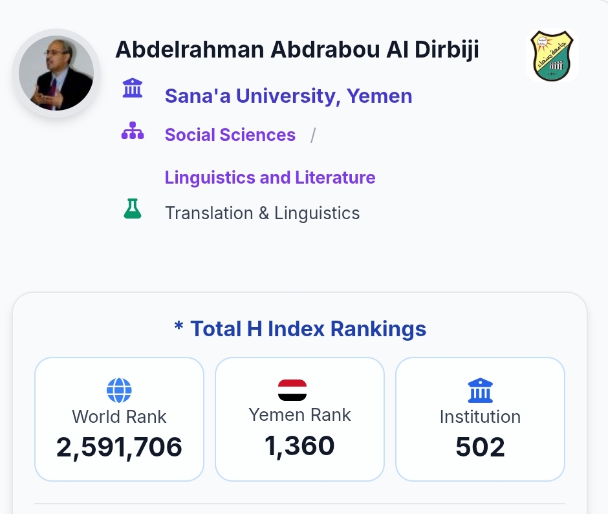Viewport: 608px width, 514px height.
Task: Select the Institution rank card
Action: [x=480, y=419]
